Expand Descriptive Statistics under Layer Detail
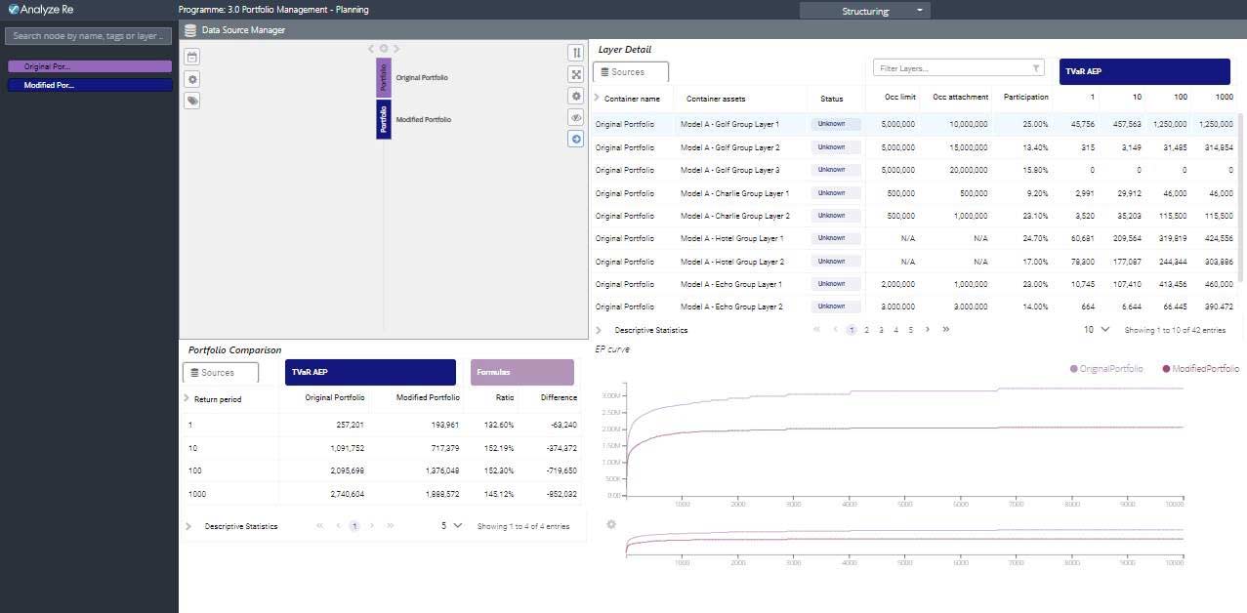 pos(599,330)
